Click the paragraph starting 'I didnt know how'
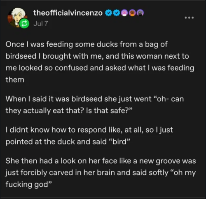Screen dimensions: 206x199 click(89, 136)
